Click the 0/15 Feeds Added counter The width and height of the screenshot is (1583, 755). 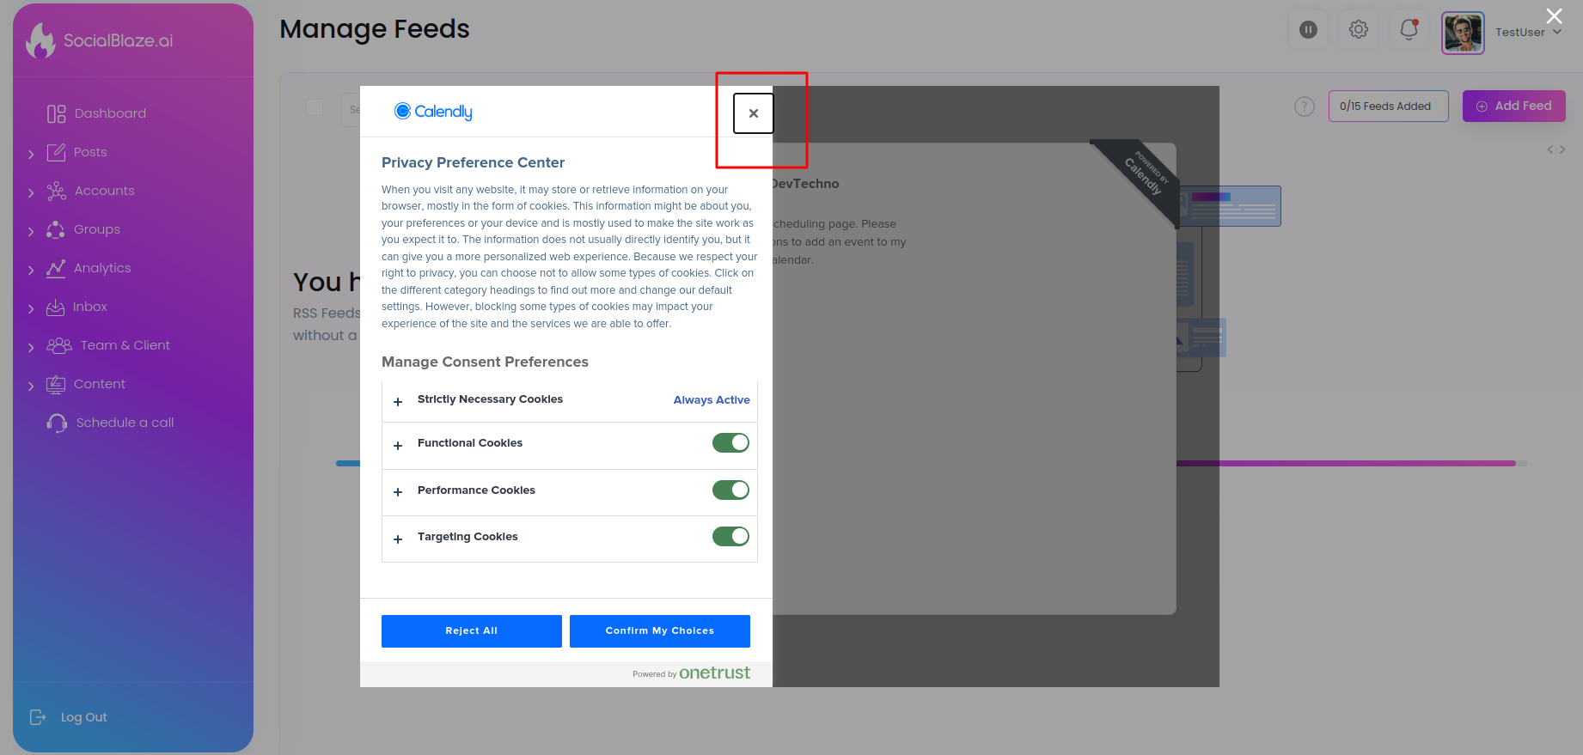pos(1389,106)
